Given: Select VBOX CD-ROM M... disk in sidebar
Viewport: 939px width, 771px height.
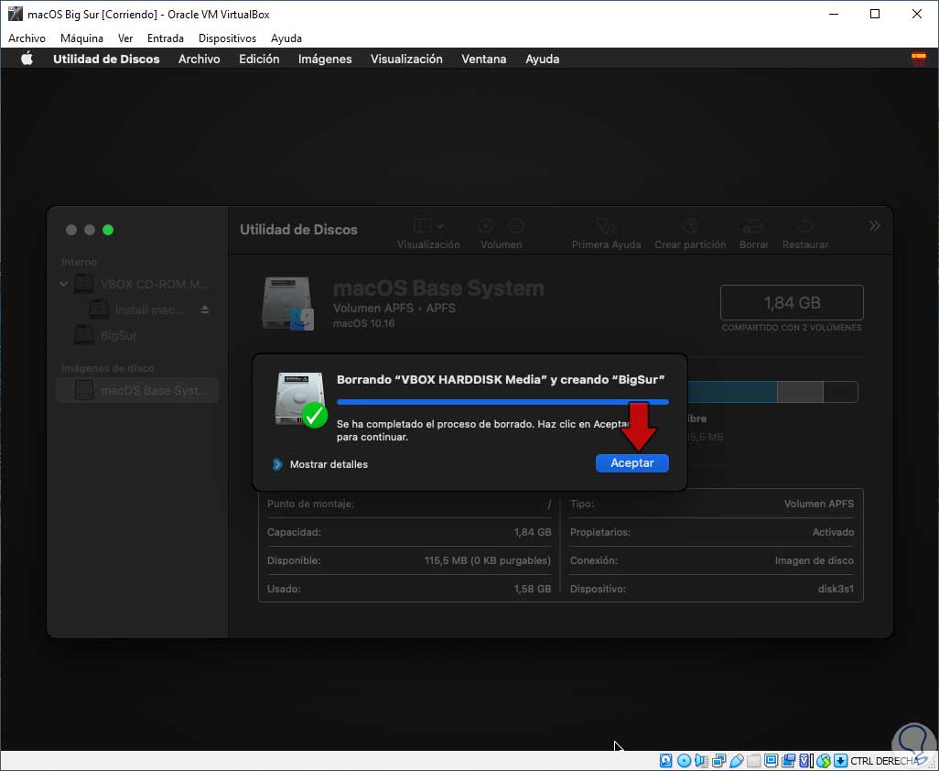Looking at the screenshot, I should (141, 284).
